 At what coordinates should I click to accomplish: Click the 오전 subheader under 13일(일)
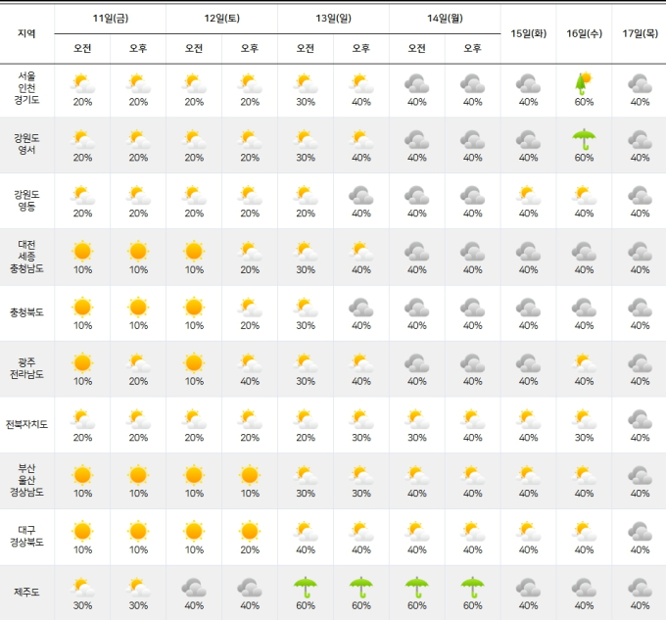(306, 48)
